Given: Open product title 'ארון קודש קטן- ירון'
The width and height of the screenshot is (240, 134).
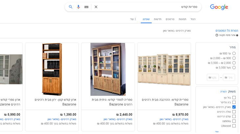Looking at the screenshot, I should coord(56,102).
